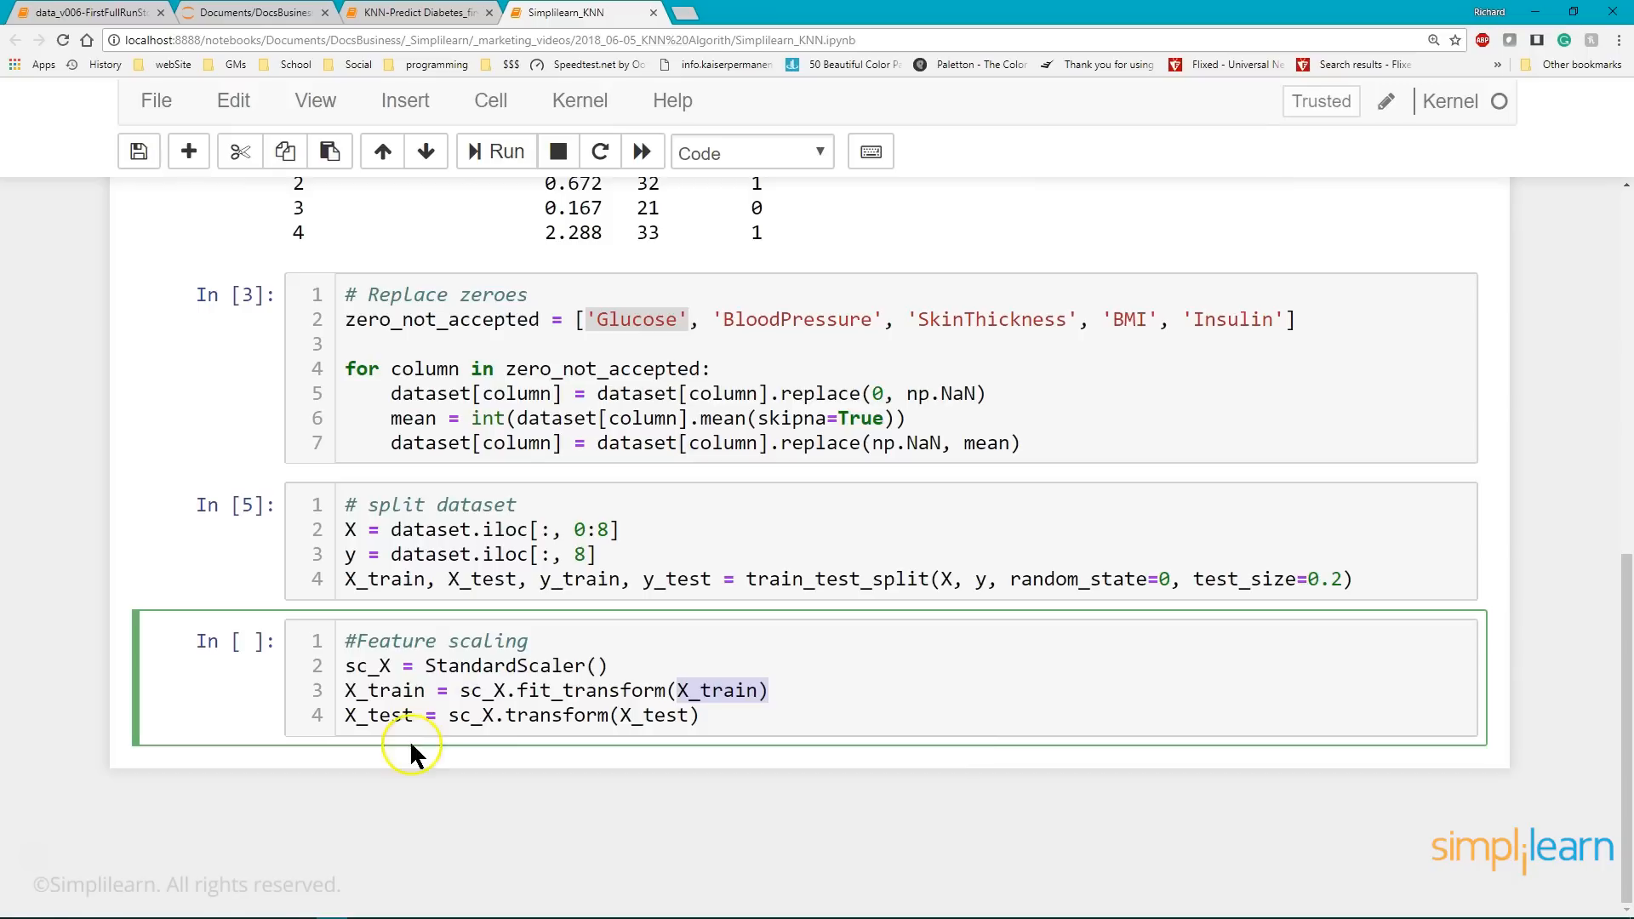This screenshot has width=1634, height=919.
Task: Click the Interrupt kernel button
Action: (x=557, y=151)
